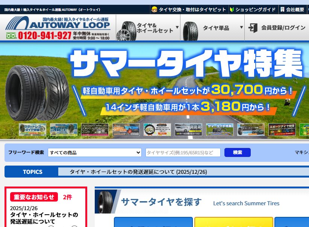Viewport: 309px width, 227px height.
Task: Select the Tokyo Auto Salon 2026 thumbnail
Action: tap(95, 130)
